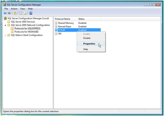Select the TCP/IP protocol name
The image size is (164, 116).
(x=61, y=30)
